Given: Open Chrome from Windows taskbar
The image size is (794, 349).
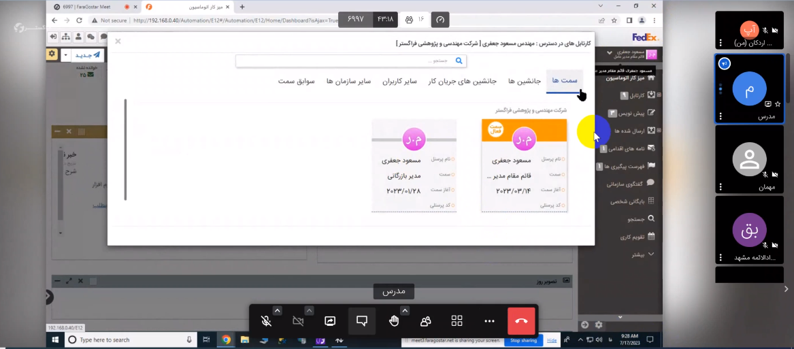Looking at the screenshot, I should click(226, 340).
